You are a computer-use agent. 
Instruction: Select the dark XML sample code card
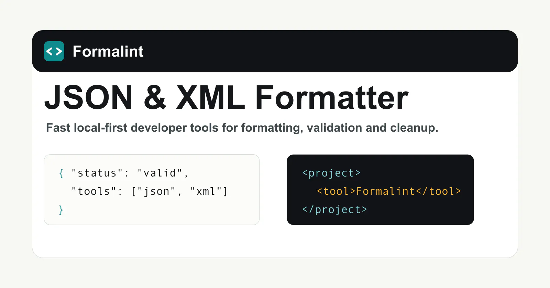[380, 190]
